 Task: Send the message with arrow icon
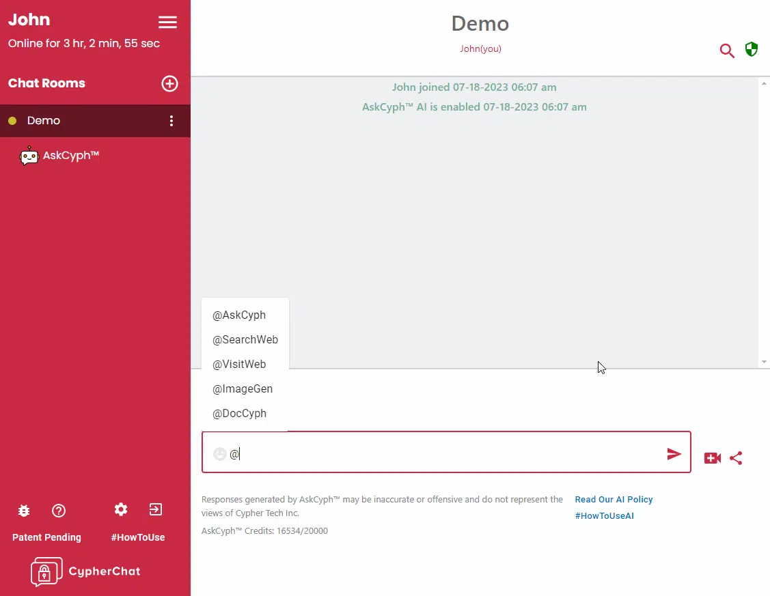pos(674,454)
